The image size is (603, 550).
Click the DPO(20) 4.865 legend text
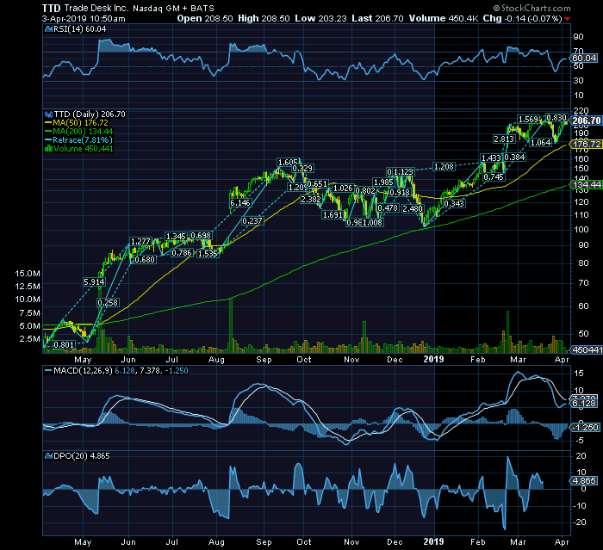(82, 456)
